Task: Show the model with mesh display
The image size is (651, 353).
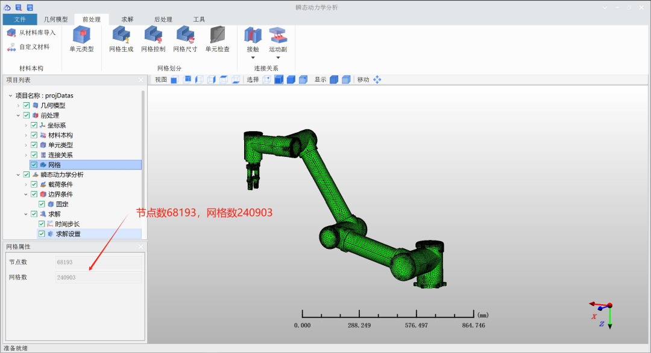Action: tap(346, 79)
